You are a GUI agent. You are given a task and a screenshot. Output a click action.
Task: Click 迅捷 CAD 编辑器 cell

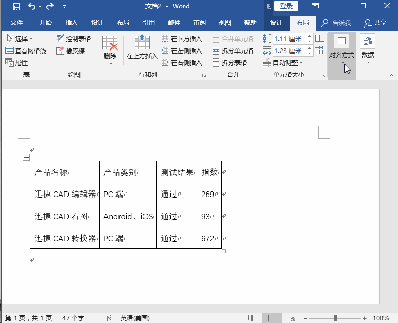pyautogui.click(x=65, y=194)
